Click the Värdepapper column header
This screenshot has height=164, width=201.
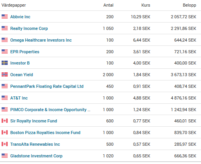(14, 5)
